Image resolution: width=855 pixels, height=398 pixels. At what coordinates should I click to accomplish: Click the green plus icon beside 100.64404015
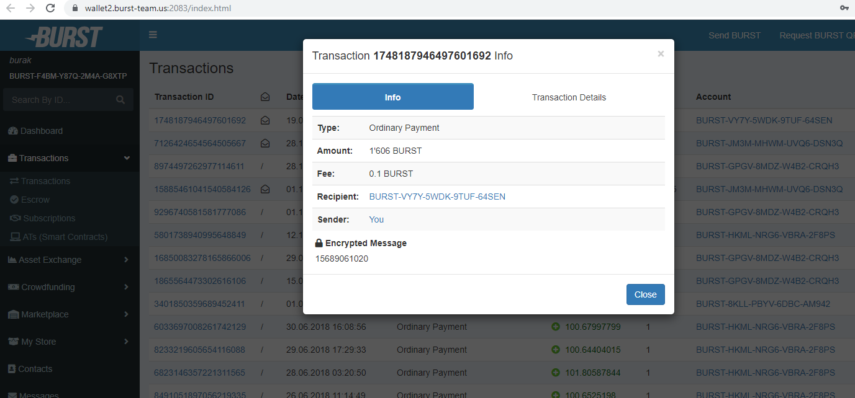556,350
